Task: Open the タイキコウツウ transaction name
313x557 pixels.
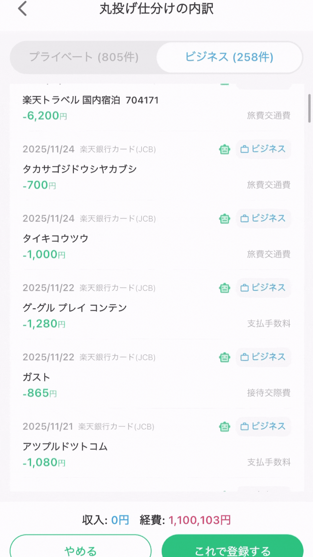Action: (55, 238)
